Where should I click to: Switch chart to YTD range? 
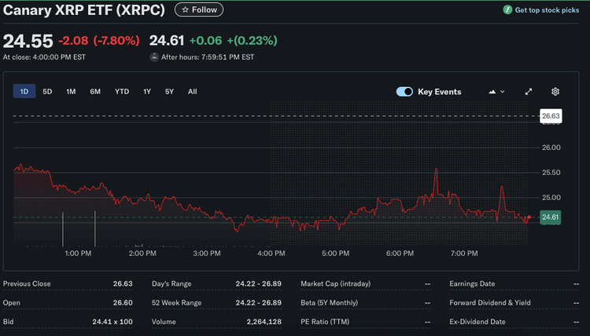coord(122,92)
